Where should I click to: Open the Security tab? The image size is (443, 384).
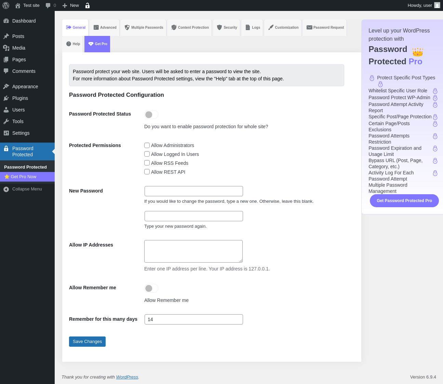point(227,28)
